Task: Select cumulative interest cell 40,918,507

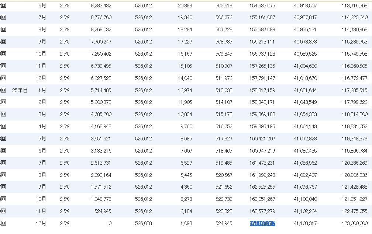Action: pyautogui.click(x=305, y=6)
